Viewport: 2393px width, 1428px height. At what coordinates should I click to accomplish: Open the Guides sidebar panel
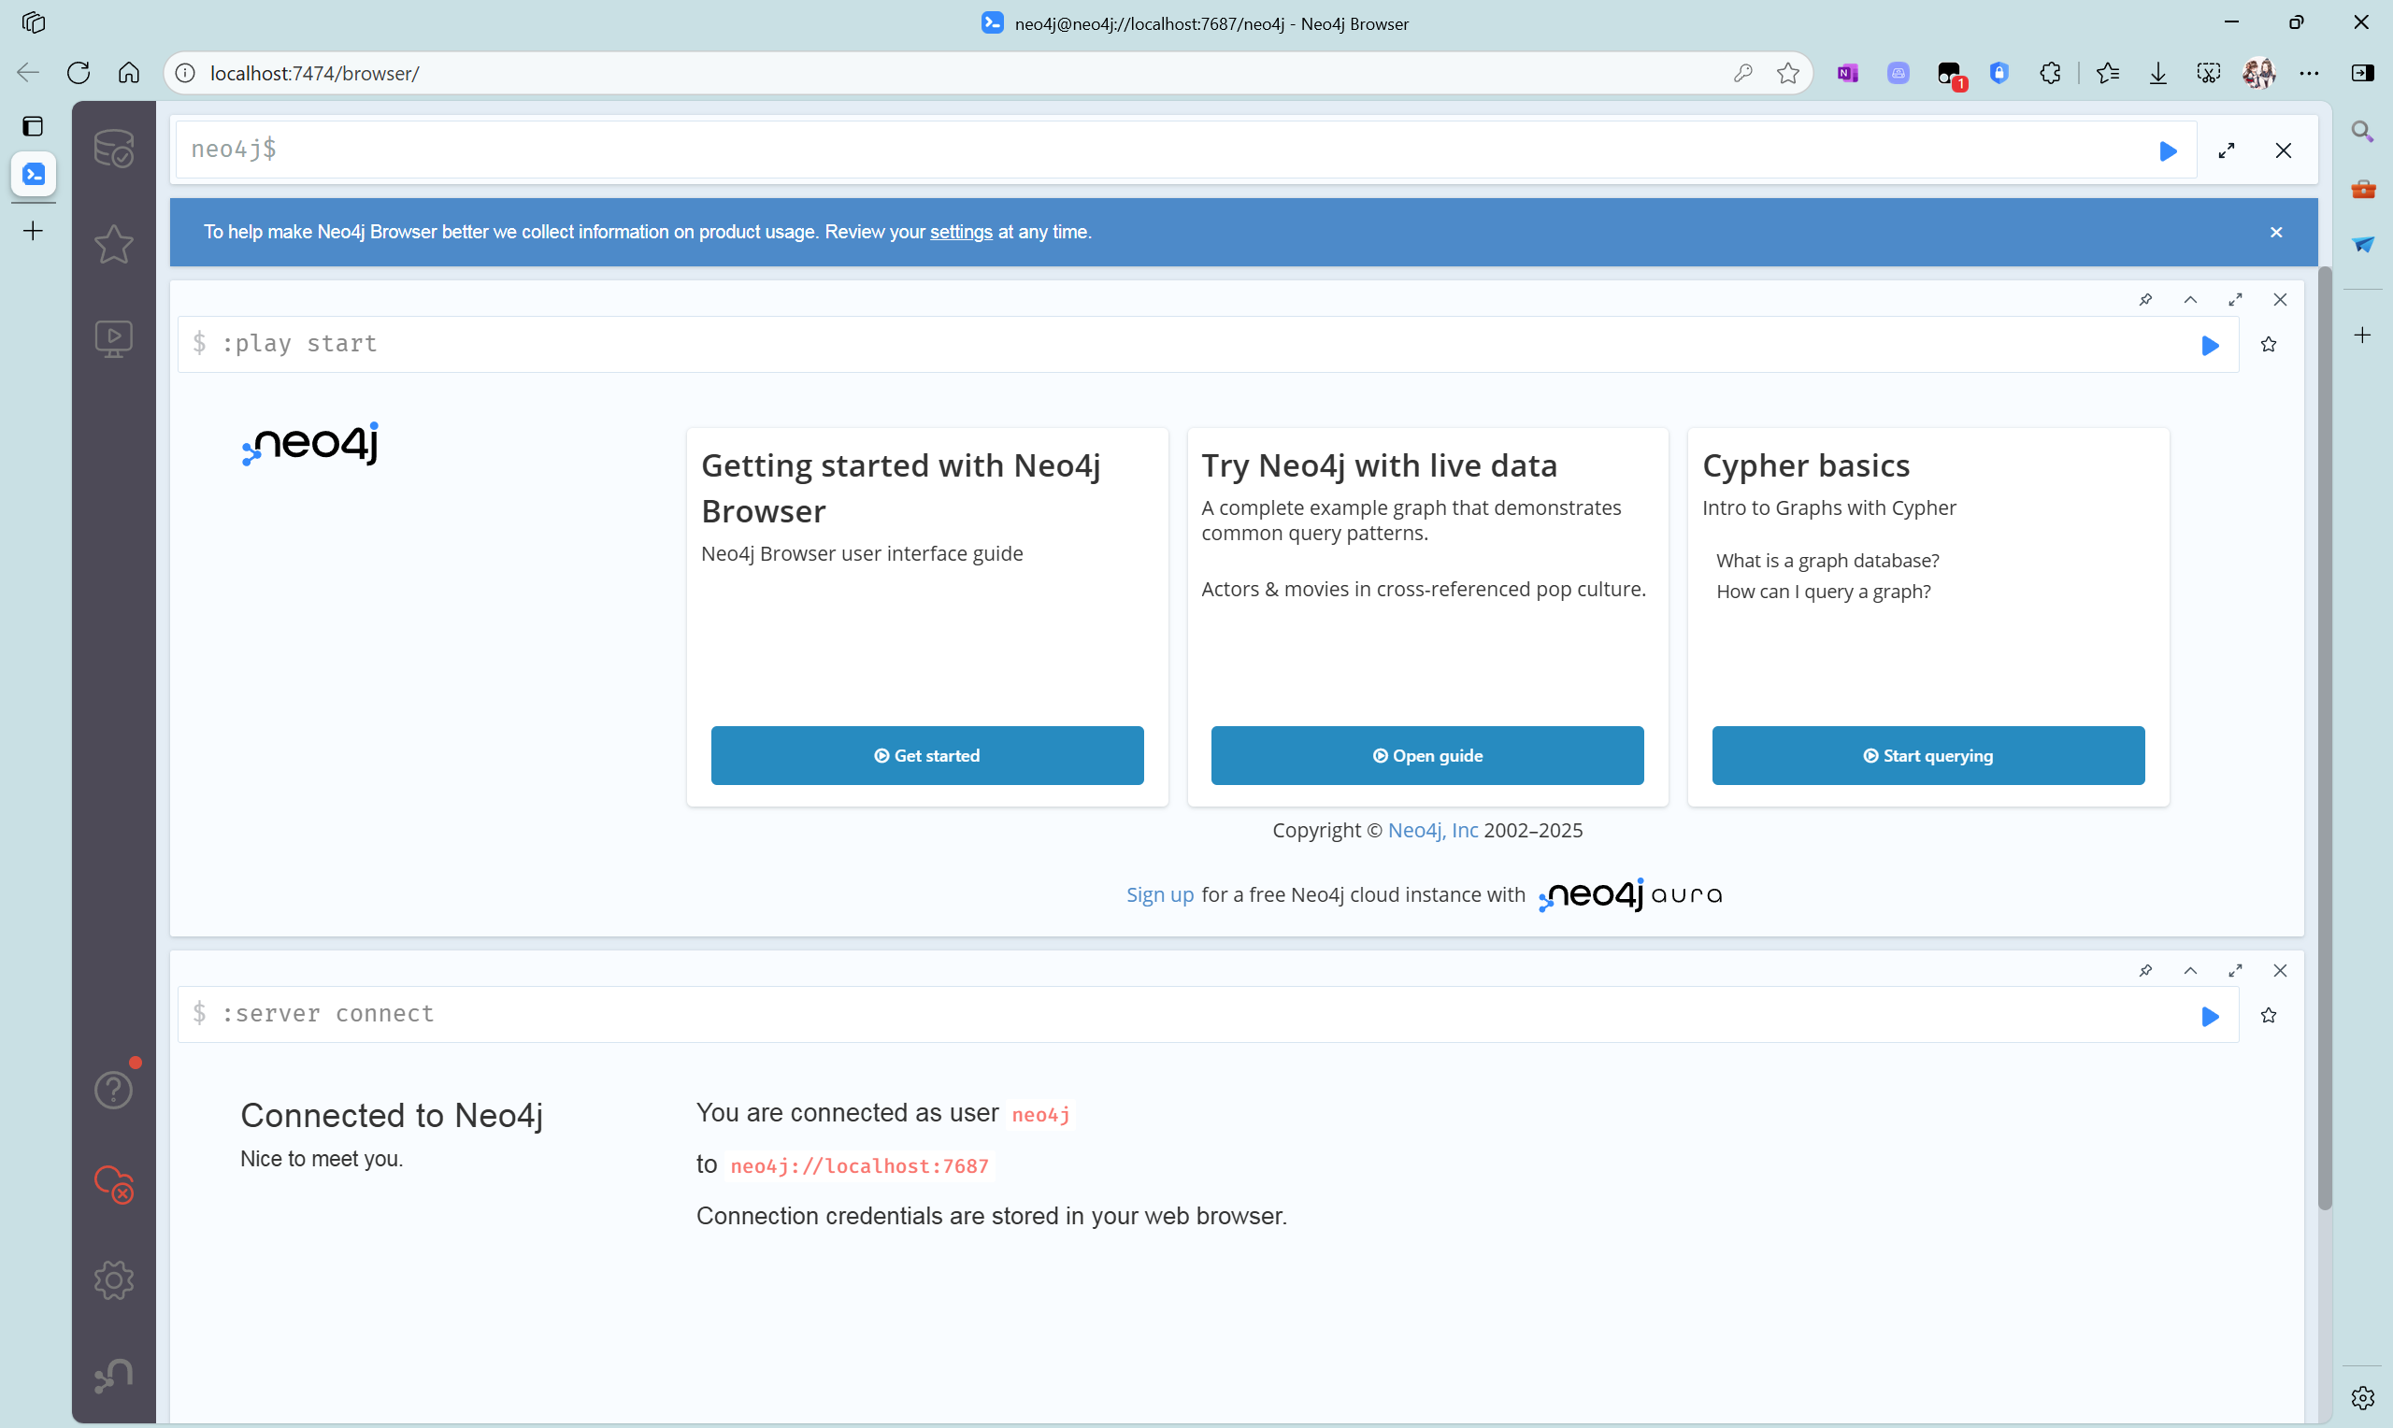(113, 338)
